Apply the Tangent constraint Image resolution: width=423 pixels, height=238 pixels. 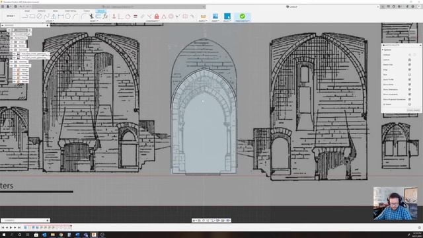pos(128,17)
